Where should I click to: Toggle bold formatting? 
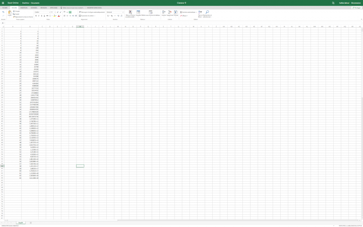(36, 16)
